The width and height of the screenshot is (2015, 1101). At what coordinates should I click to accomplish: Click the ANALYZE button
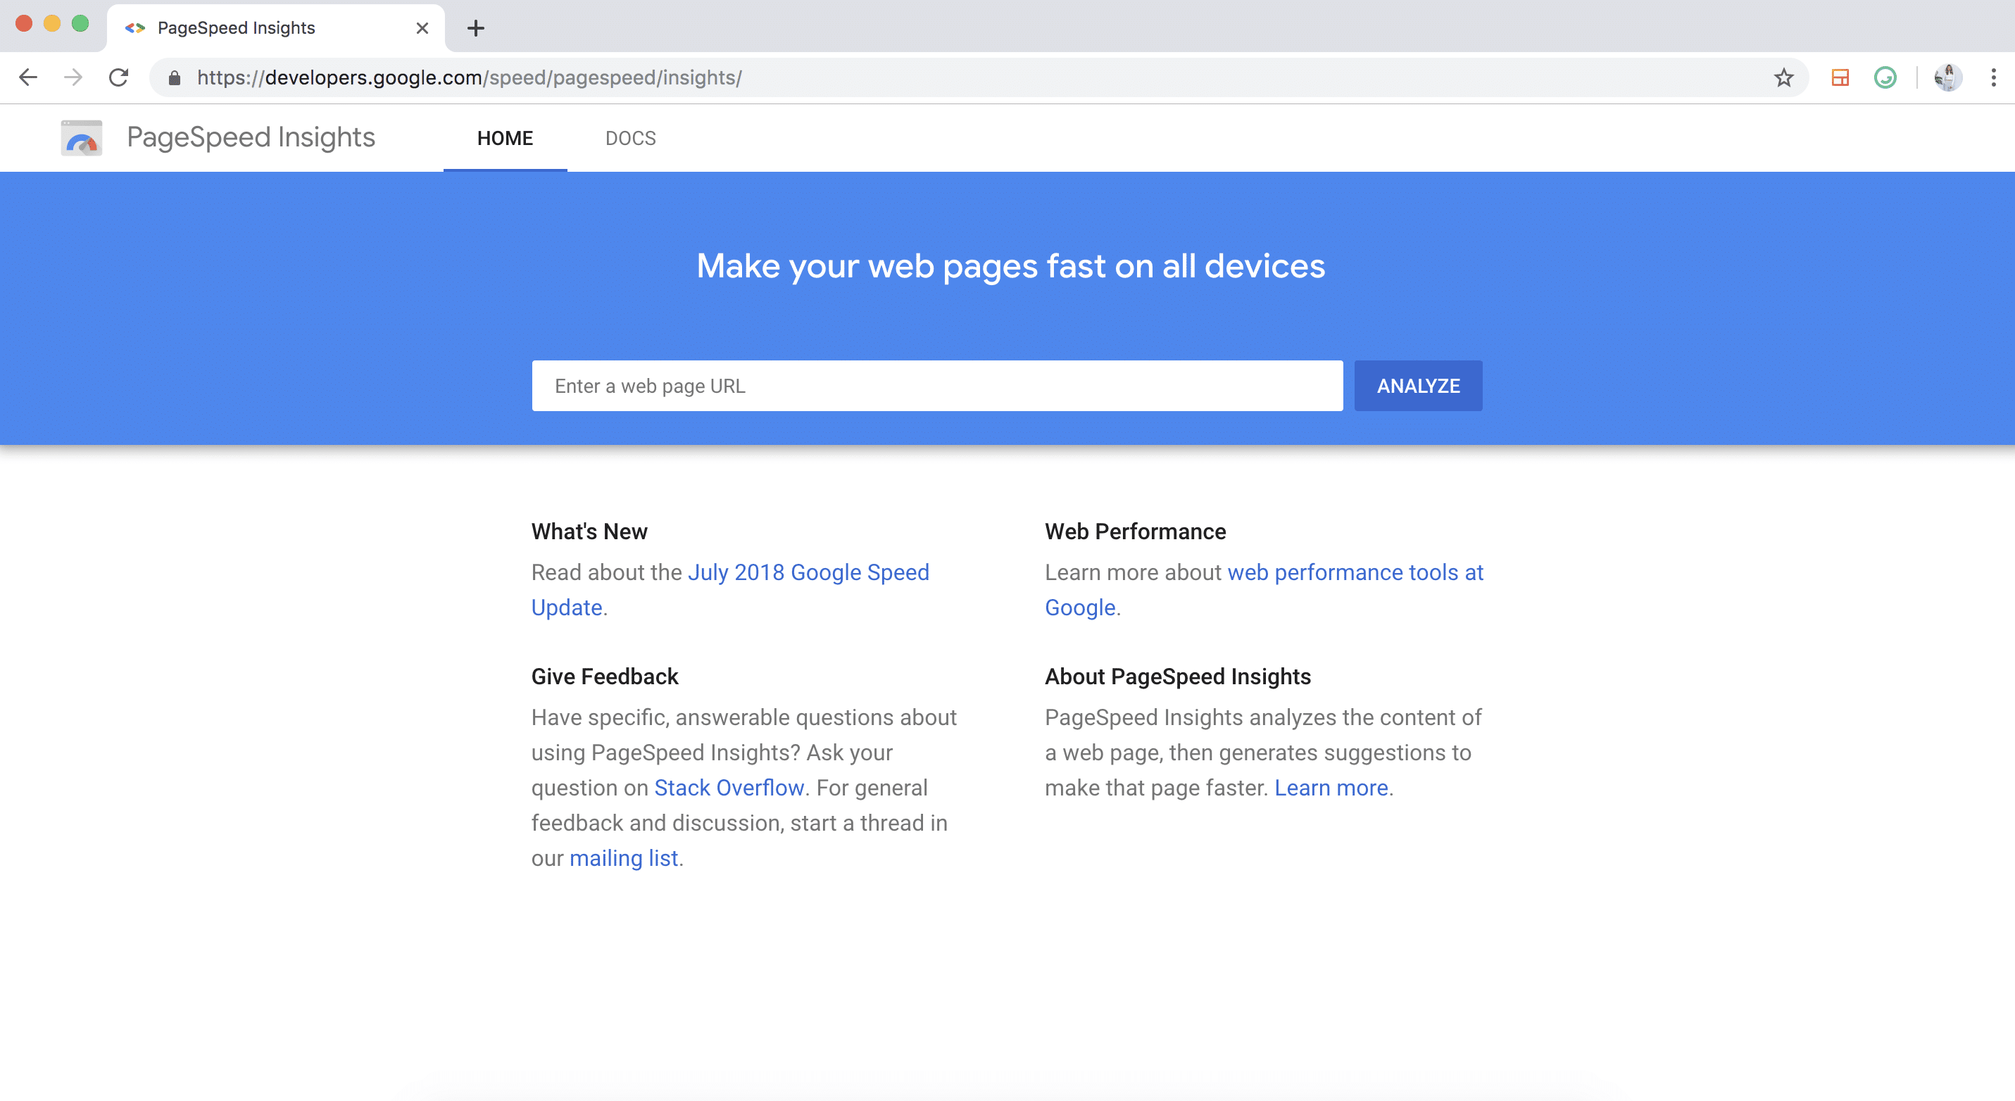coord(1418,386)
